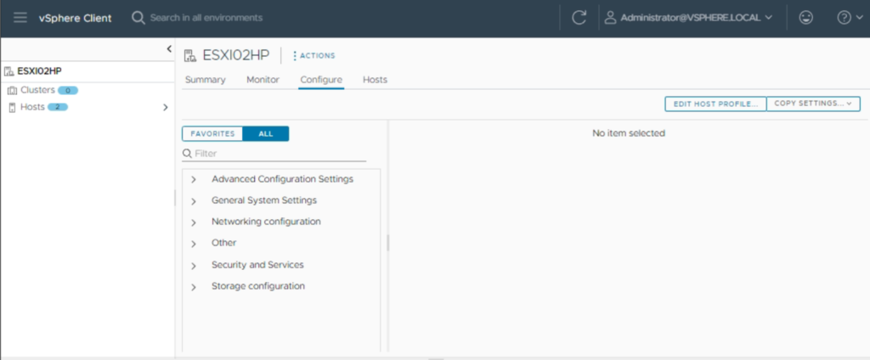Click the Filter input field
Viewport: 870px width, 360px height.
coord(279,154)
